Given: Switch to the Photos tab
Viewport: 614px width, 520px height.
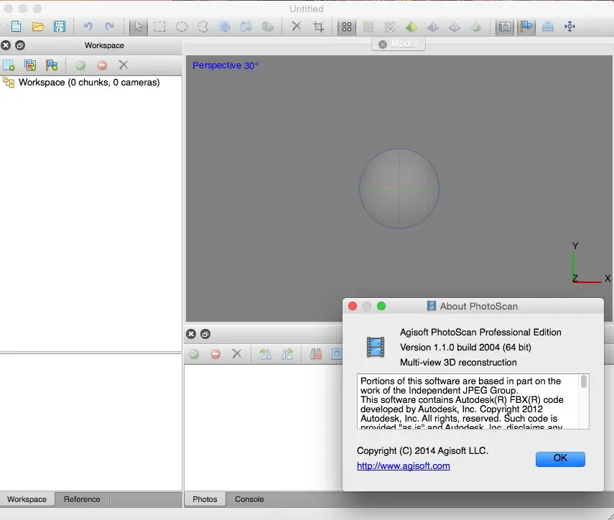Looking at the screenshot, I should coord(205,499).
